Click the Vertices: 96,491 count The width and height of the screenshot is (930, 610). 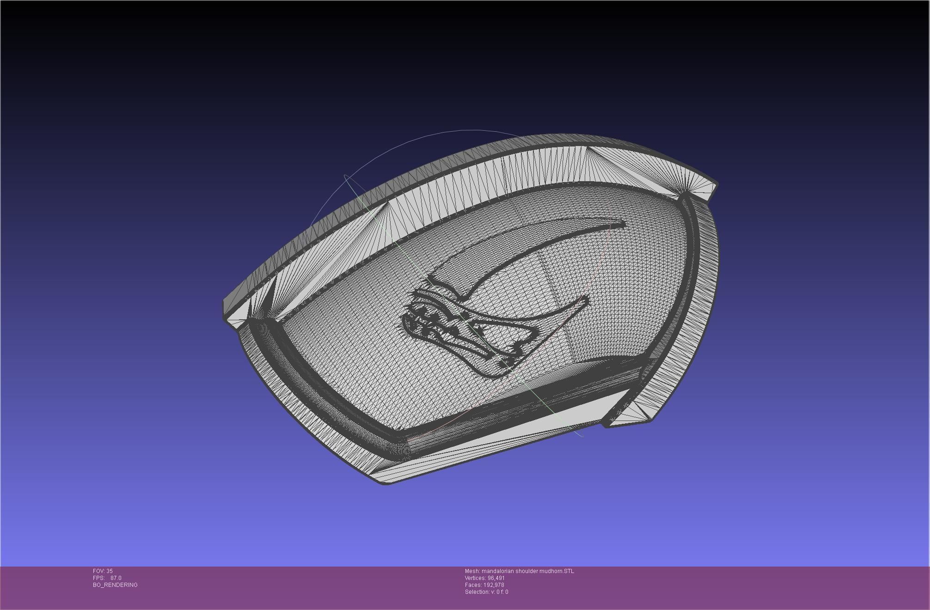[485, 578]
